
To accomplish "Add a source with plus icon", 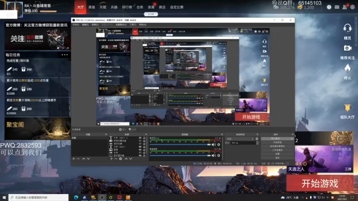I will (x=111, y=159).
